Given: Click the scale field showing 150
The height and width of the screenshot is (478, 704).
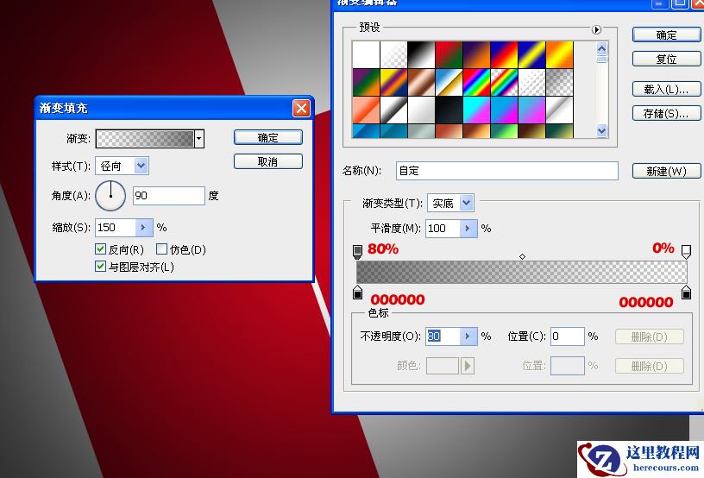Looking at the screenshot, I should [x=116, y=228].
